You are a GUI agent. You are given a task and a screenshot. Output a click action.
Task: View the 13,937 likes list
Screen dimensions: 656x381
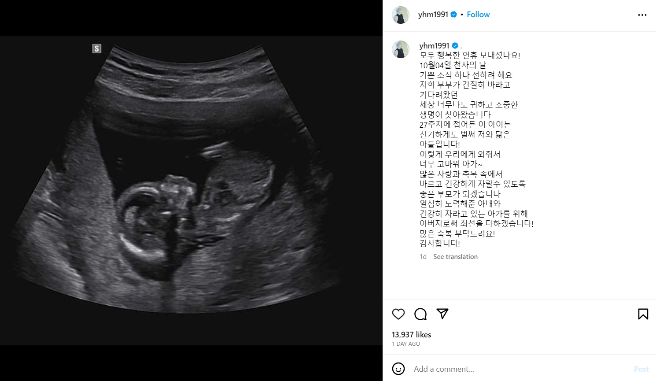(x=412, y=335)
